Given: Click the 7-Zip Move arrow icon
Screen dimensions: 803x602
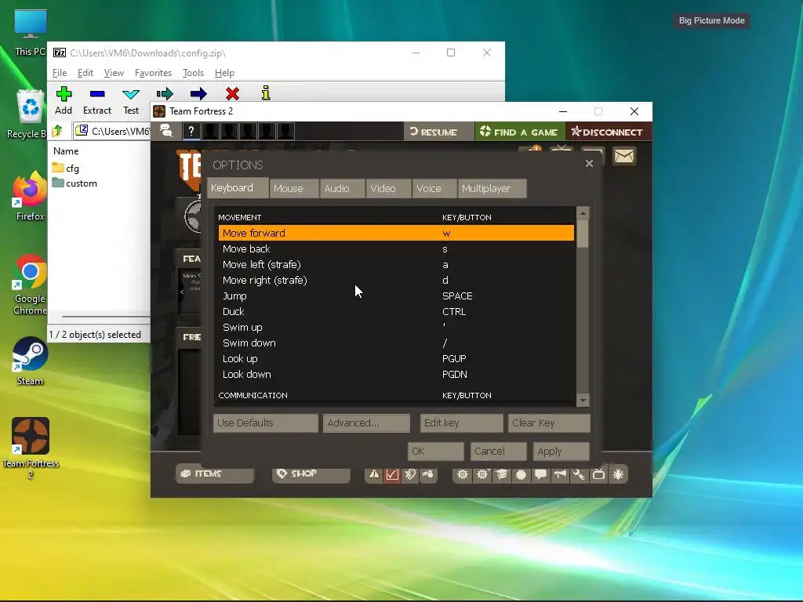Looking at the screenshot, I should tap(198, 94).
